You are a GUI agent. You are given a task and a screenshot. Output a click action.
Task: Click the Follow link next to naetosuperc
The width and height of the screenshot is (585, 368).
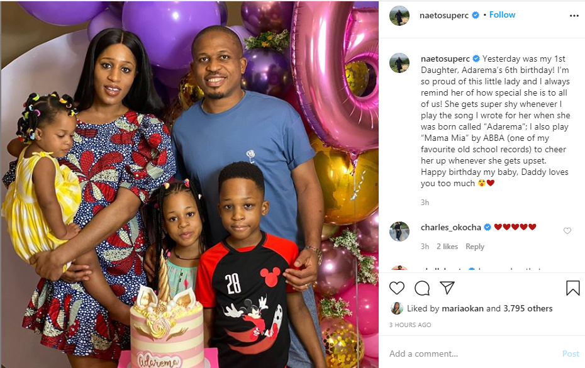(502, 15)
